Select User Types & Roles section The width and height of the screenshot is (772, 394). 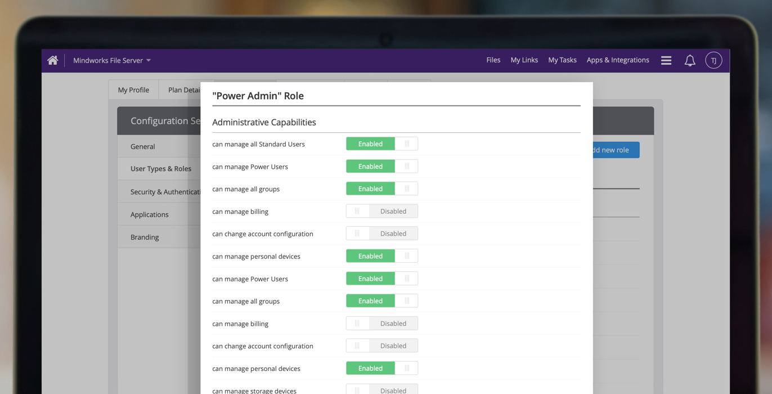(161, 169)
